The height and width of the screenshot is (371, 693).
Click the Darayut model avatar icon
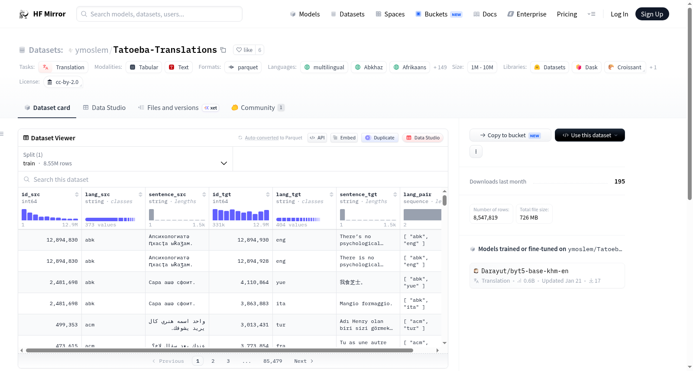click(x=476, y=271)
